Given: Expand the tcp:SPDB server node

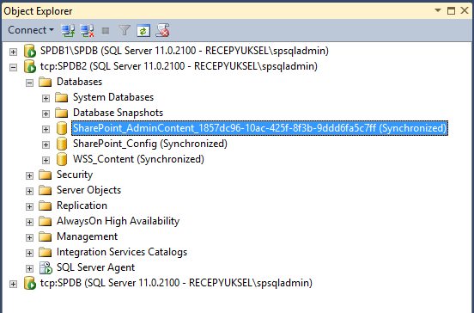Looking at the screenshot, I should (13, 284).
